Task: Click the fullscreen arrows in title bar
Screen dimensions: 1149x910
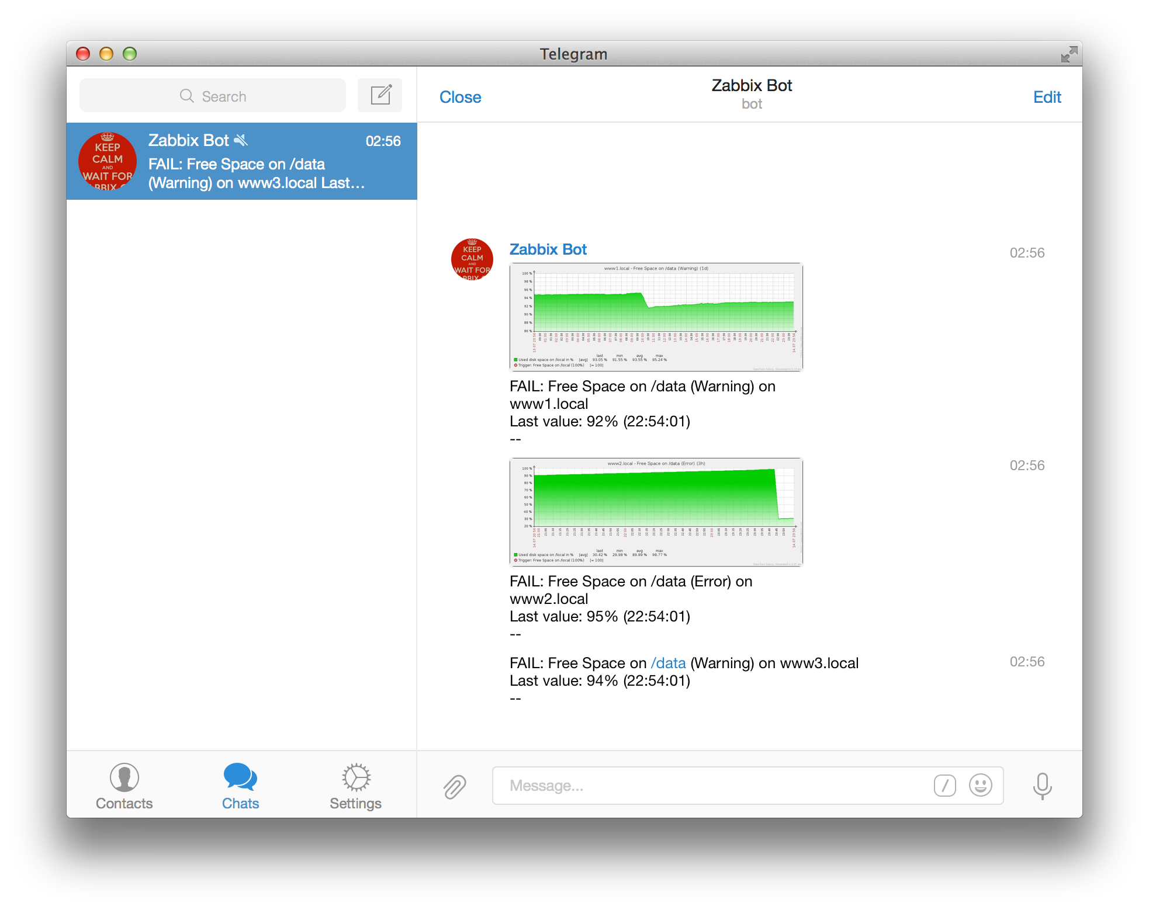Action: point(1069,54)
